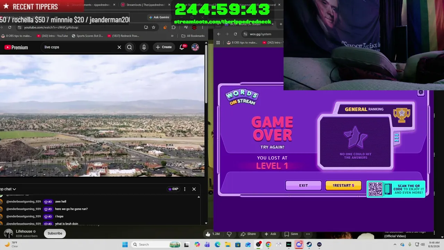Open the '(1837) Redneck Pow...' bookmark
The width and height of the screenshot is (444, 250).
[123, 36]
